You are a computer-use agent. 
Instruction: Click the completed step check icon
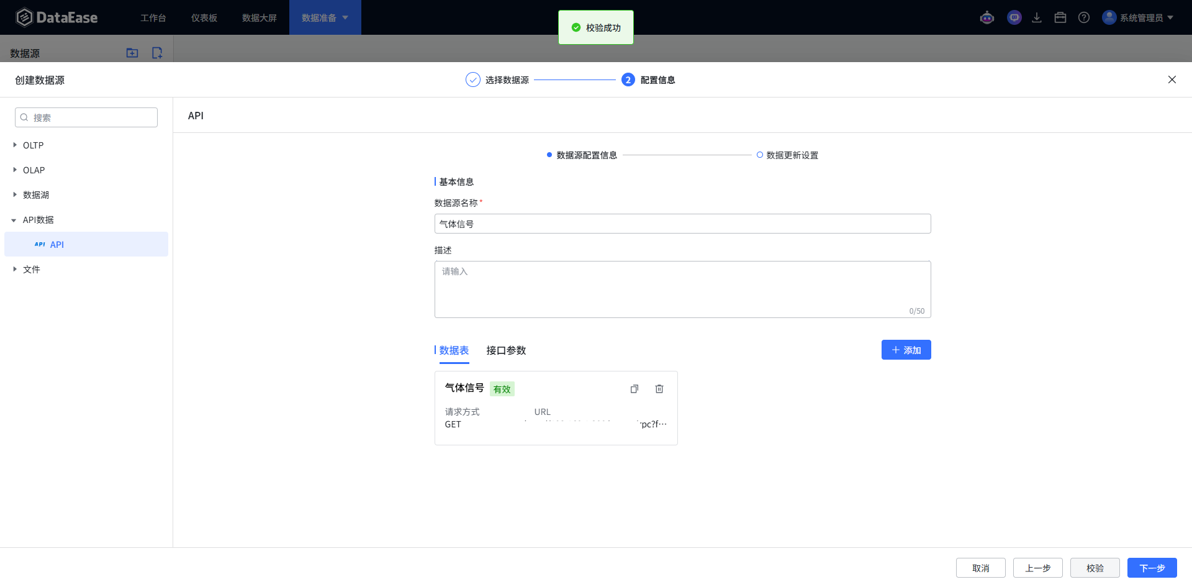pos(473,80)
